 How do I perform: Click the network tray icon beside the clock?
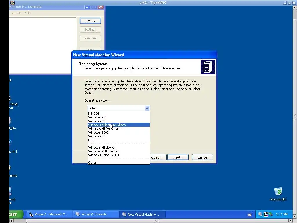coord(271,214)
